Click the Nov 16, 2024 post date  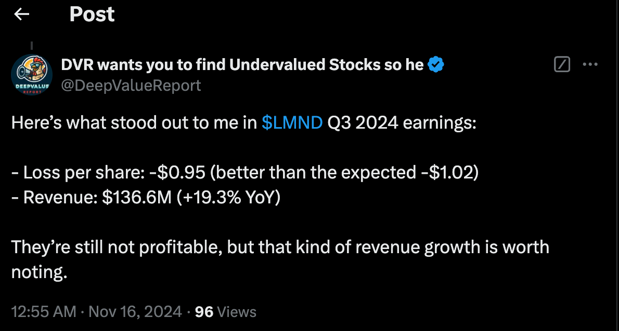click(135, 312)
